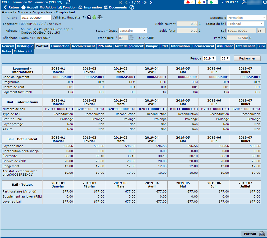Go to the first record arrow
267x238 pixels.
[121, 2]
